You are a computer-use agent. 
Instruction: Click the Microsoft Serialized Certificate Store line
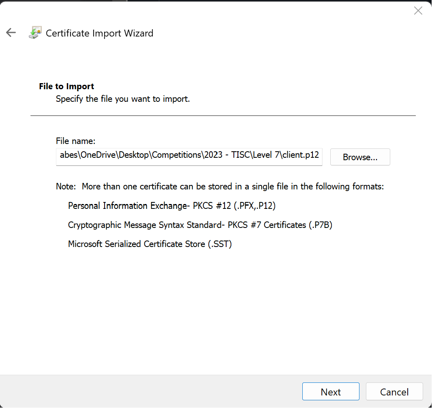150,244
